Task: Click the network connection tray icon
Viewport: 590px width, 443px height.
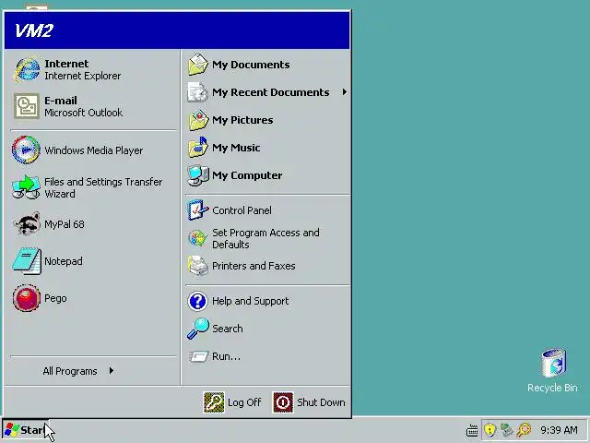Action: point(506,429)
